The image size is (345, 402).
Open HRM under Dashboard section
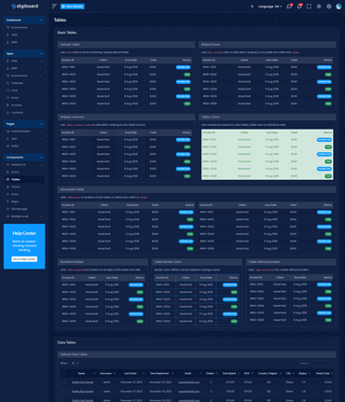[24, 42]
